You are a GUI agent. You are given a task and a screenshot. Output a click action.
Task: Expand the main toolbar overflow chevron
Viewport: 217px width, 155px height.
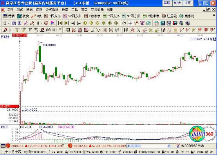click(x=214, y=15)
